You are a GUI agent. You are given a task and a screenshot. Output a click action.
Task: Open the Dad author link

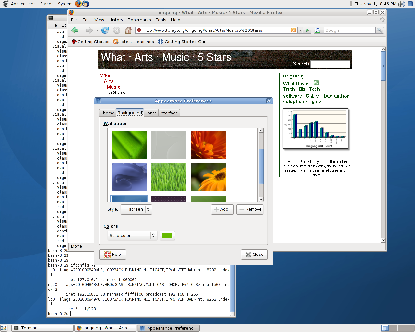pyautogui.click(x=336, y=96)
